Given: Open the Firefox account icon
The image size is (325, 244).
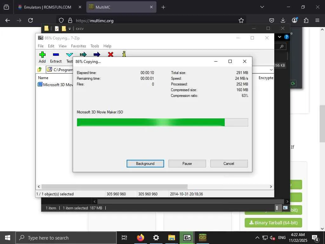Looking at the screenshot, I should point(295,20).
